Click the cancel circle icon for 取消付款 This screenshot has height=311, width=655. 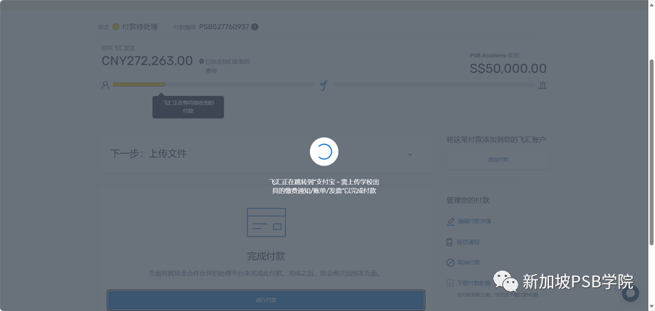450,262
